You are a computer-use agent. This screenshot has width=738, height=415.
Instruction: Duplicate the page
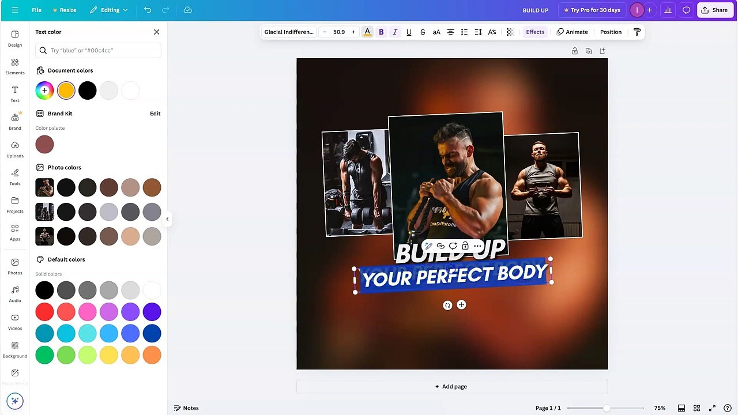point(589,51)
